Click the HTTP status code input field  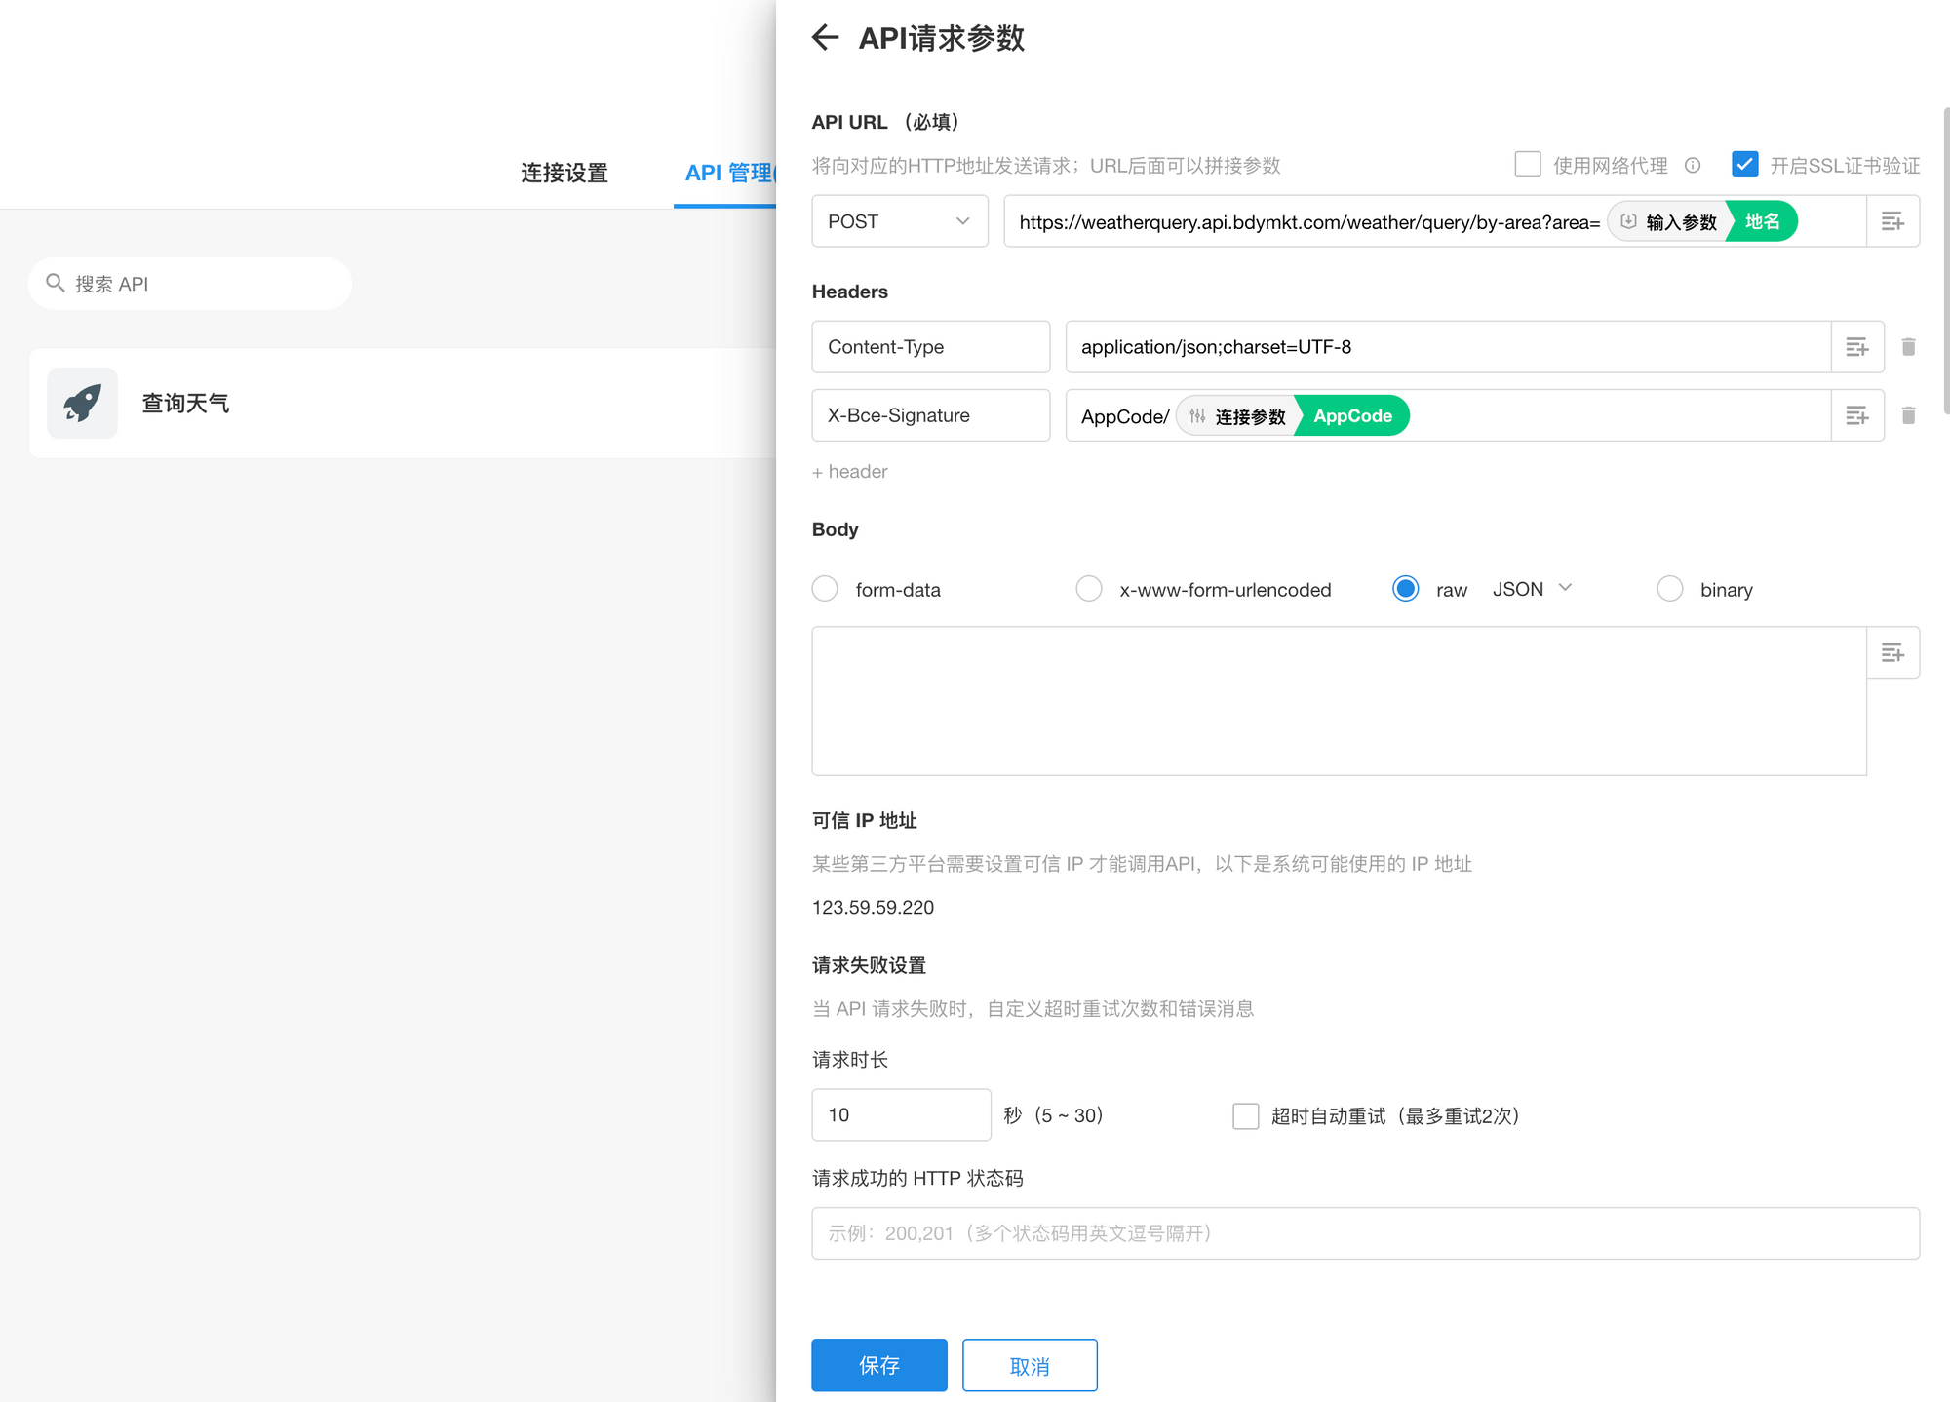[x=1365, y=1232]
